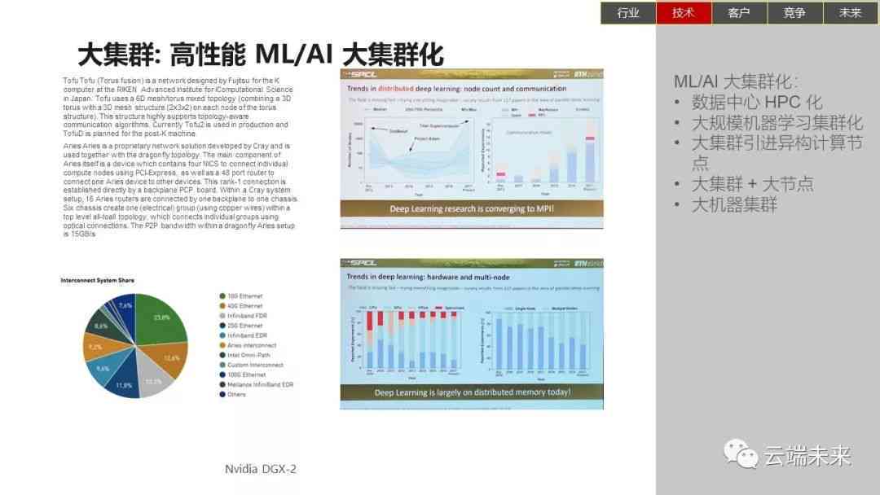The image size is (880, 495).
Task: Click the Custom Interconnect legend entry
Action: pyautogui.click(x=252, y=365)
